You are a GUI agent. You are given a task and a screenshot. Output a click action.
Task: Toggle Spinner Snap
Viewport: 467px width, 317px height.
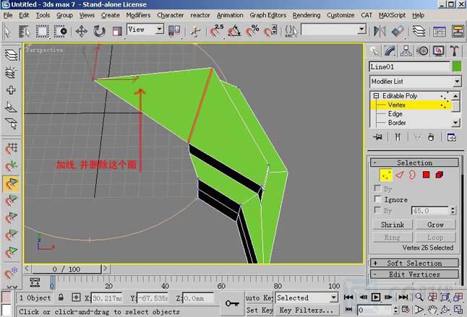pos(270,31)
